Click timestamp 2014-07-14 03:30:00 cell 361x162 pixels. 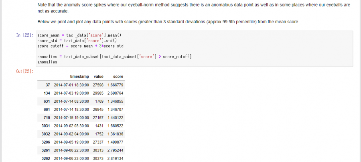pyautogui.click(x=71, y=101)
